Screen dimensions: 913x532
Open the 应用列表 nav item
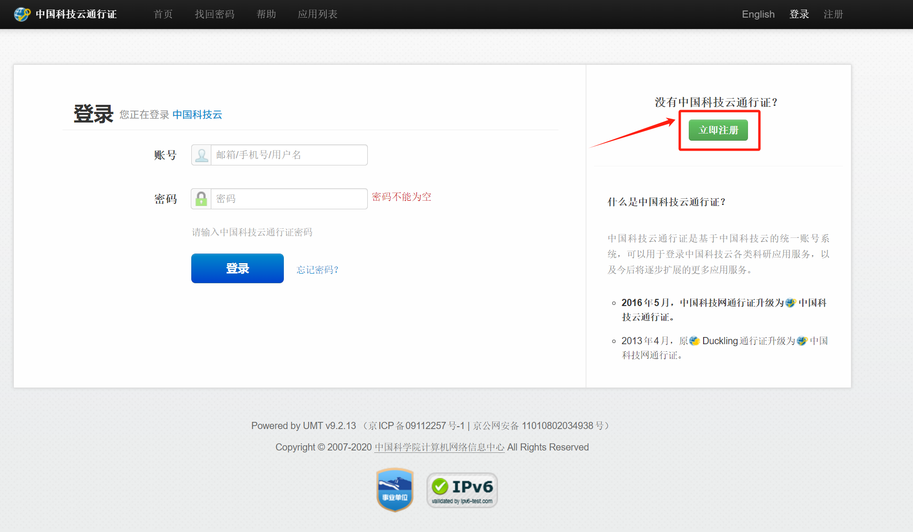click(x=318, y=14)
